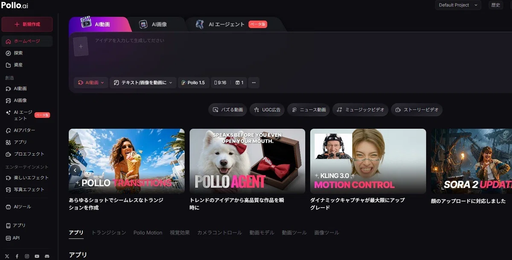Open the three-dot more options button
Viewport: 512px width, 260px height.
pyautogui.click(x=254, y=83)
